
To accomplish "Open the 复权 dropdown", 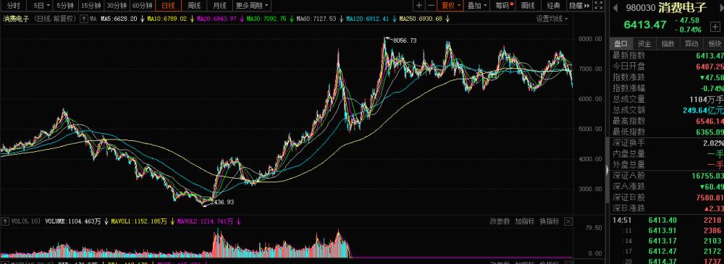I will tap(450, 6).
